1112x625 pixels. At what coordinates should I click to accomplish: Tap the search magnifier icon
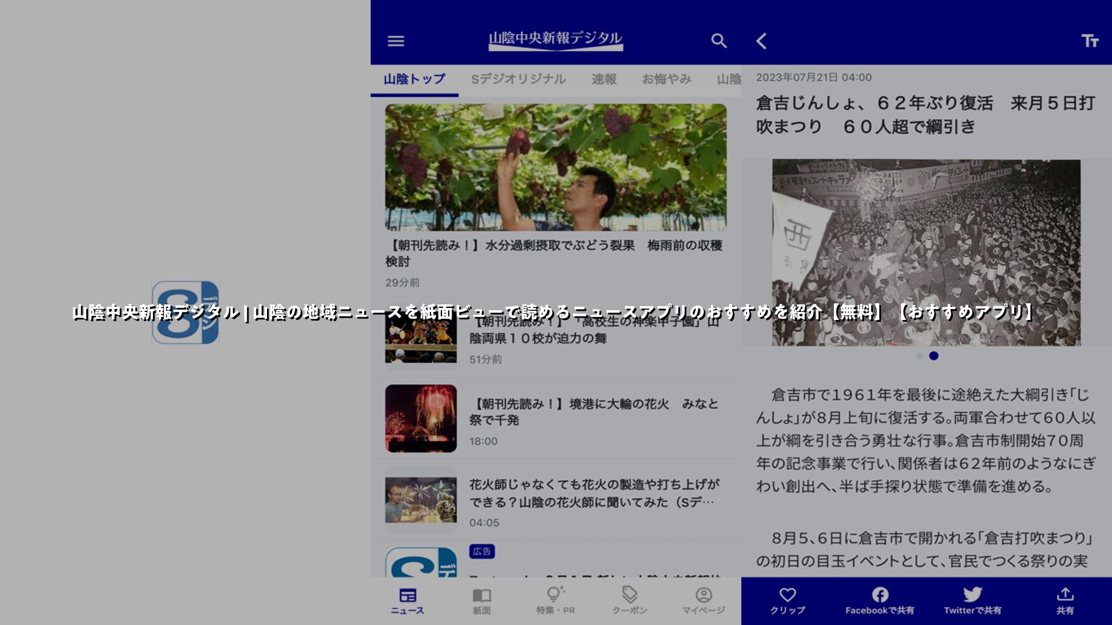coord(719,41)
